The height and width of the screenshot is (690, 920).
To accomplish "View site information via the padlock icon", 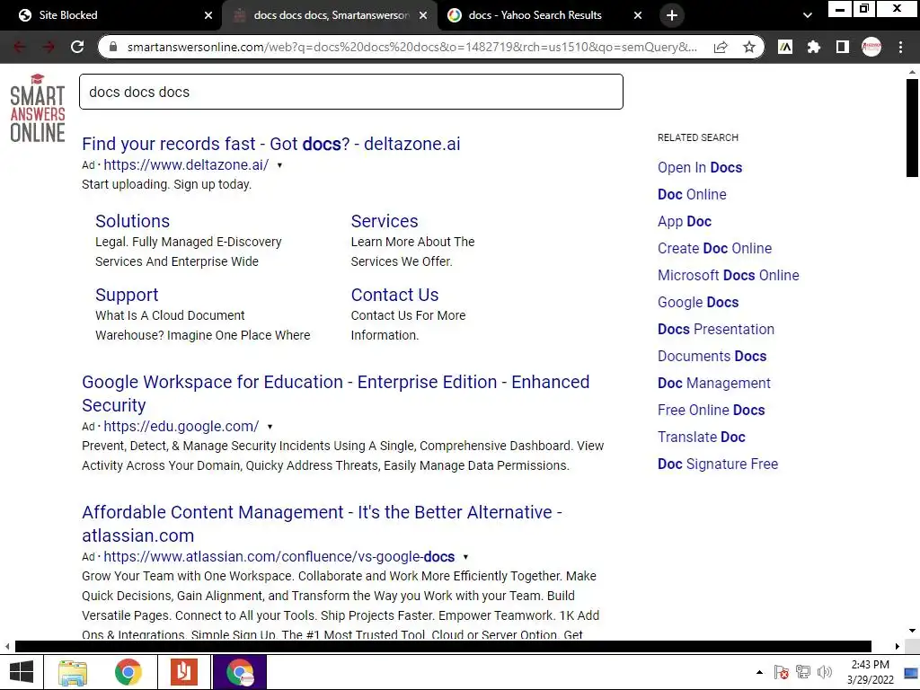I will click(x=114, y=47).
